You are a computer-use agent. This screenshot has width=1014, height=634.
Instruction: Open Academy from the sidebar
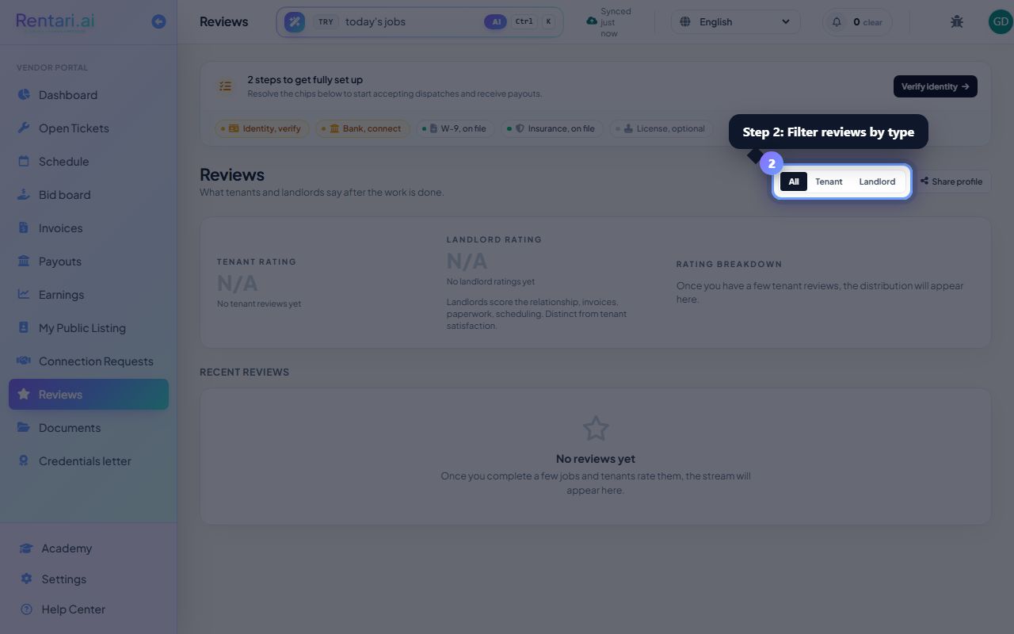(89, 548)
